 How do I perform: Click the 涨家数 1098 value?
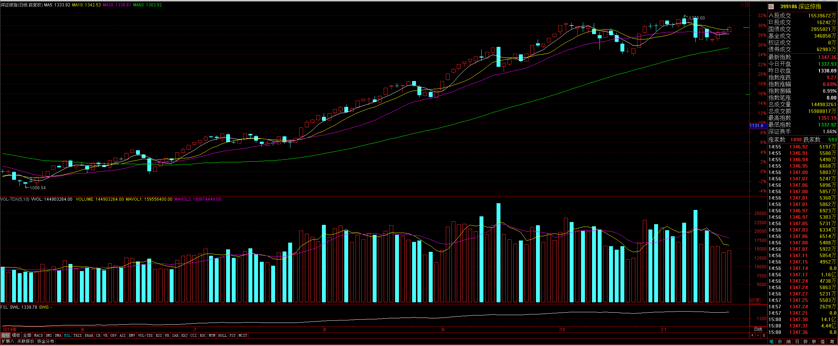(796, 140)
